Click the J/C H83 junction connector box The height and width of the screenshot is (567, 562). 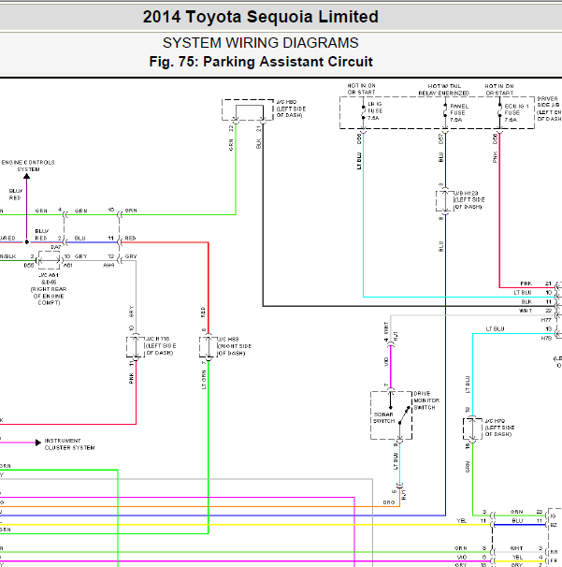point(209,347)
